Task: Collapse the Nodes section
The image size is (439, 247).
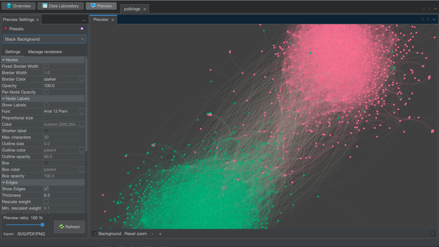Action: coord(3,60)
